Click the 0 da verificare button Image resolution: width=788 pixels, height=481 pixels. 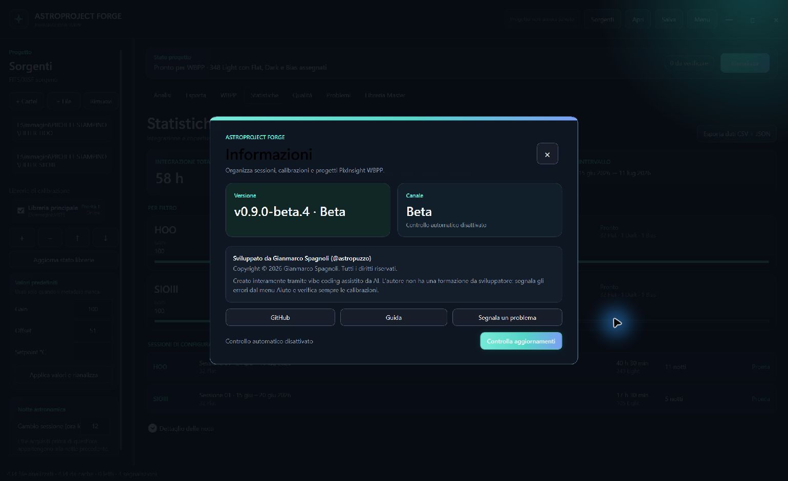tap(689, 63)
